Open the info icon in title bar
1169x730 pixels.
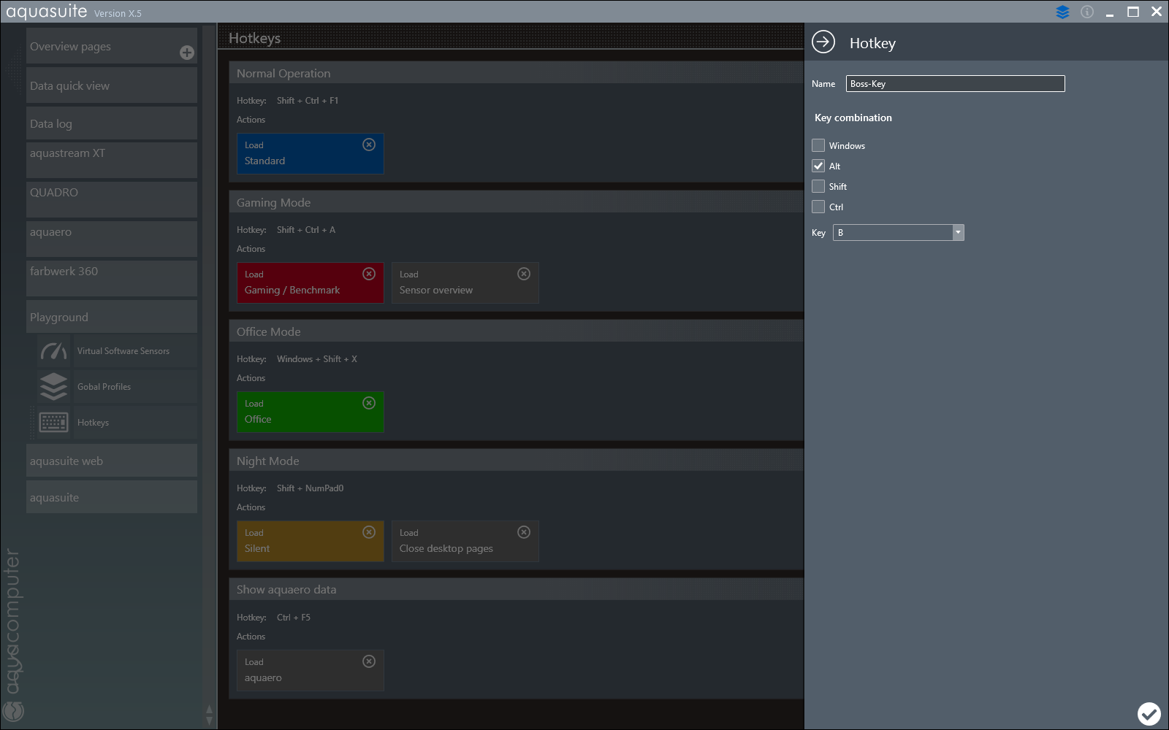1087,12
